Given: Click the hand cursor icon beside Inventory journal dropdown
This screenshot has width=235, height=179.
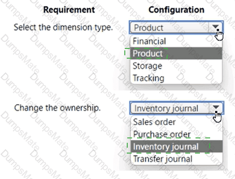Looking at the screenshot, I should (217, 117).
